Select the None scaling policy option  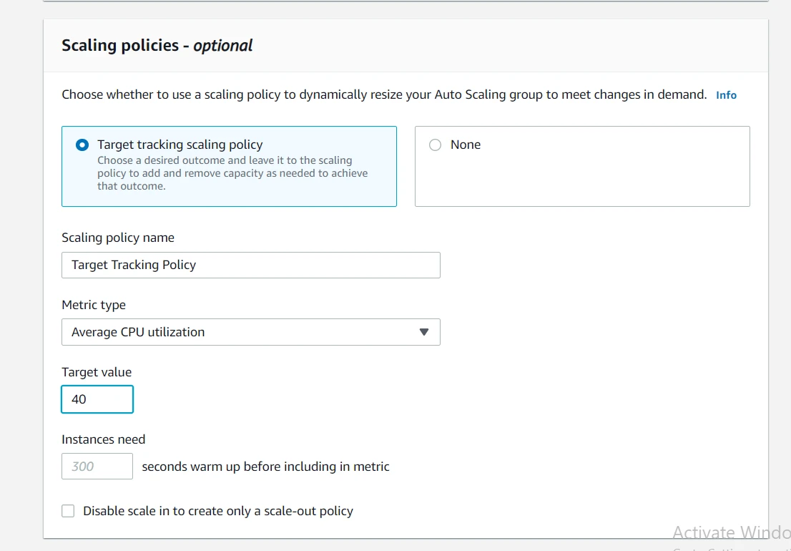coord(435,145)
